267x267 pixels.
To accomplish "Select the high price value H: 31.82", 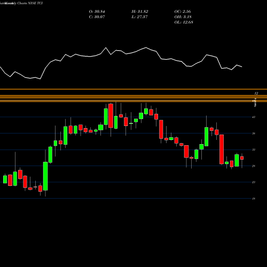I will 140,12.
